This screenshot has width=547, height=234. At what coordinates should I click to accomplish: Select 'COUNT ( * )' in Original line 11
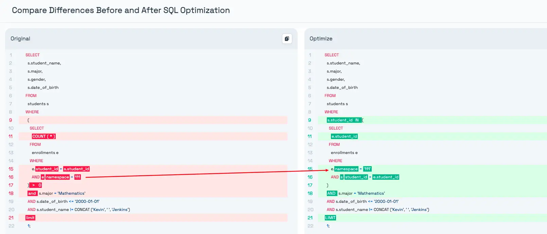coord(44,136)
